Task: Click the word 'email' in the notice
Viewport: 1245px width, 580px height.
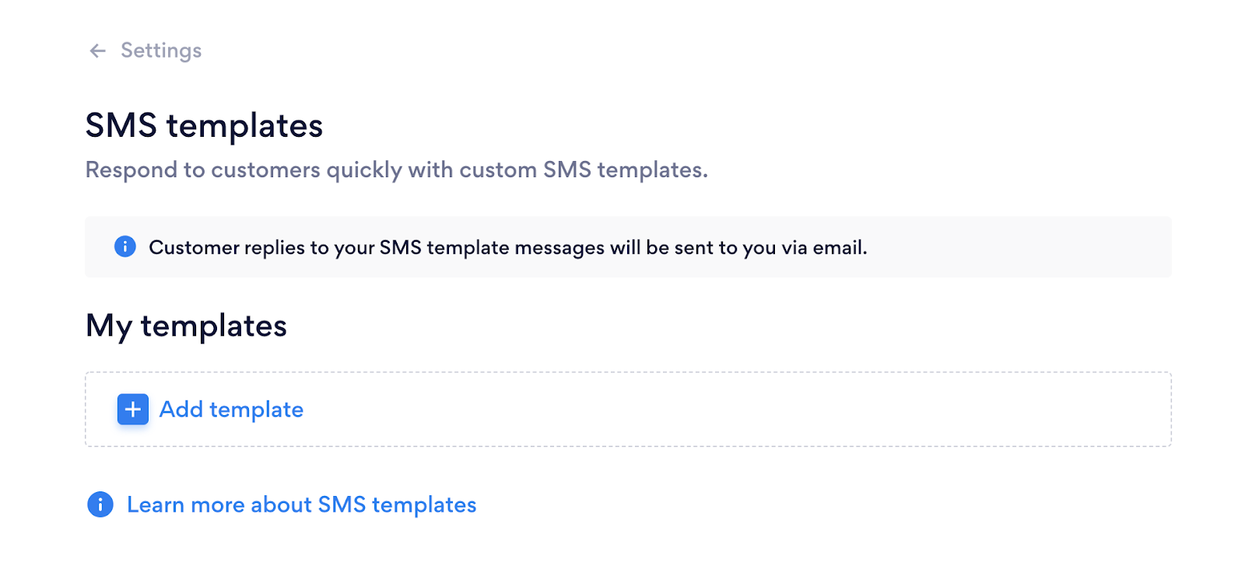Action: tap(837, 247)
